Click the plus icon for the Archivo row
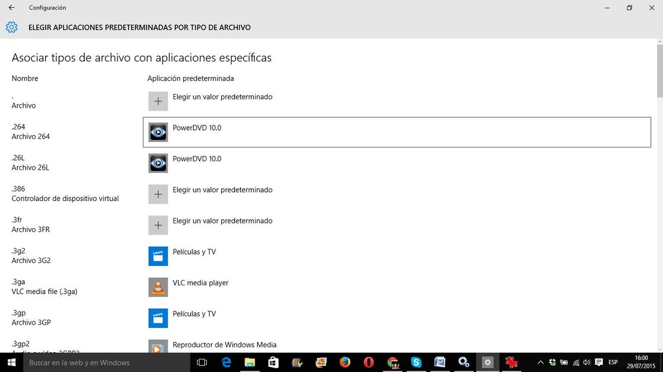 pos(158,101)
